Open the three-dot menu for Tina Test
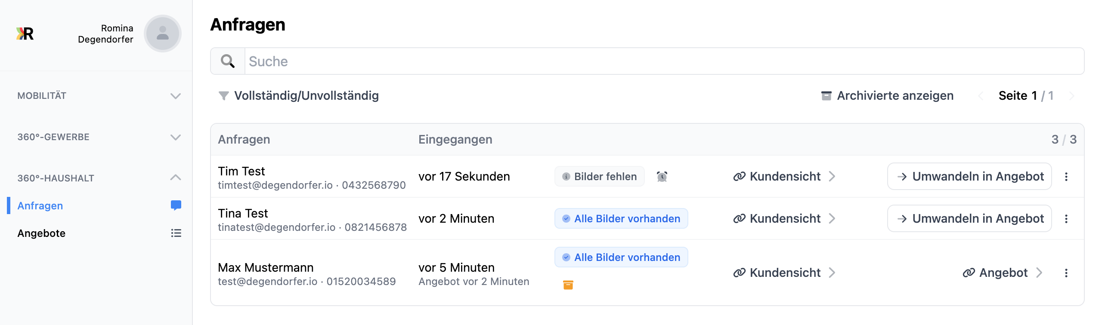 (x=1066, y=219)
